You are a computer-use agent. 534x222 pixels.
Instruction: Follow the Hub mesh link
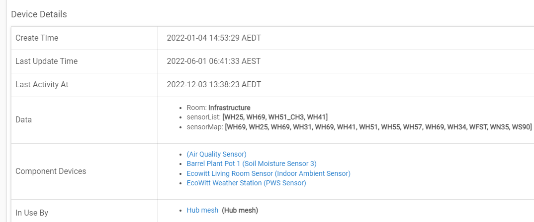pyautogui.click(x=202, y=210)
